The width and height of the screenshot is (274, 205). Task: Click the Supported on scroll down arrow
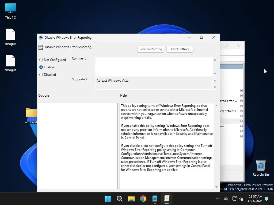215,87
